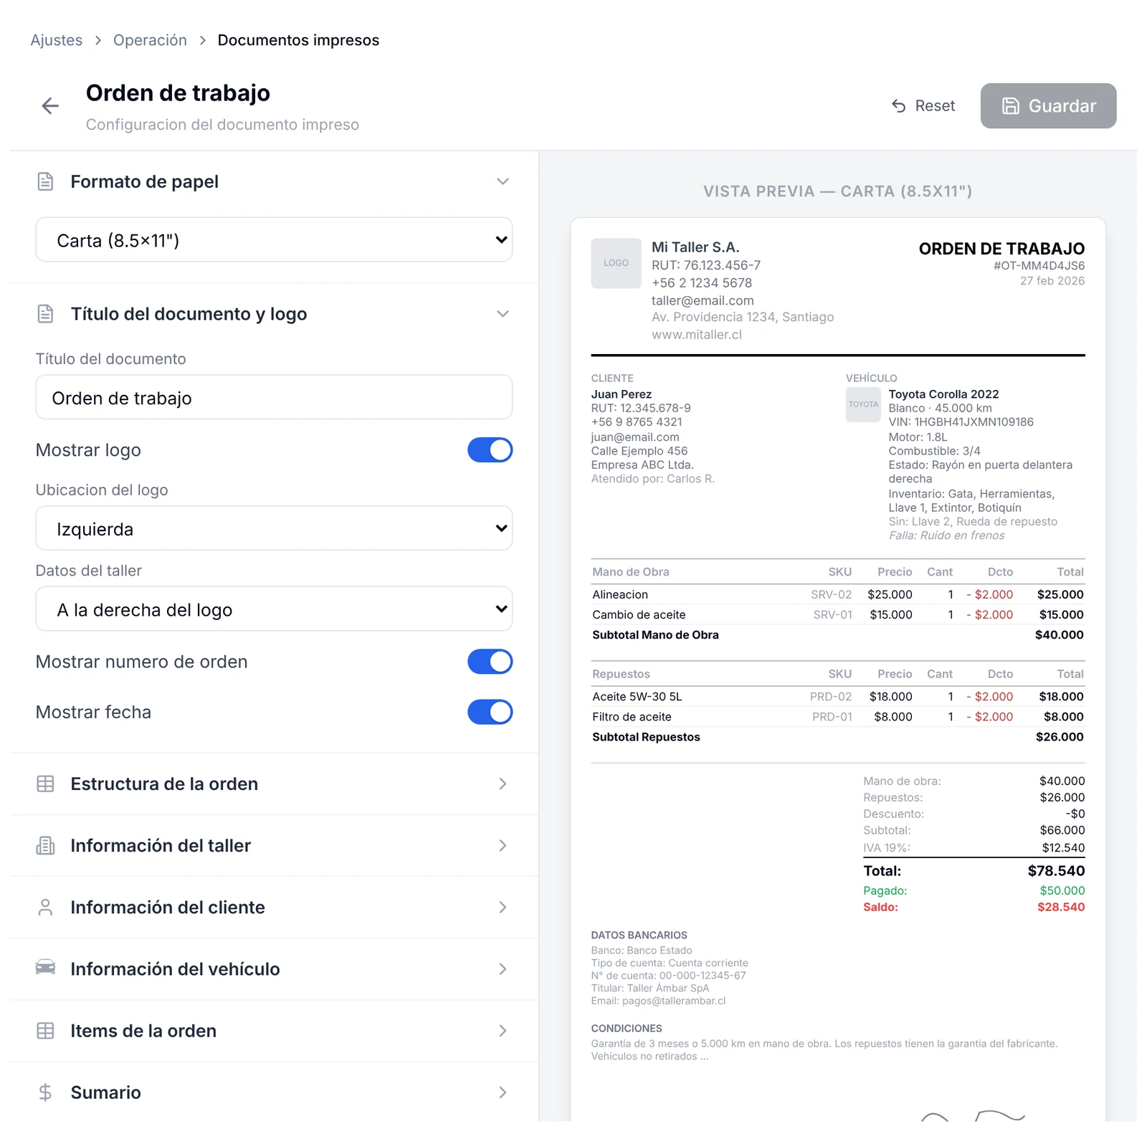Click the Información del cliente person icon
The height and width of the screenshot is (1134, 1147).
pyautogui.click(x=45, y=907)
